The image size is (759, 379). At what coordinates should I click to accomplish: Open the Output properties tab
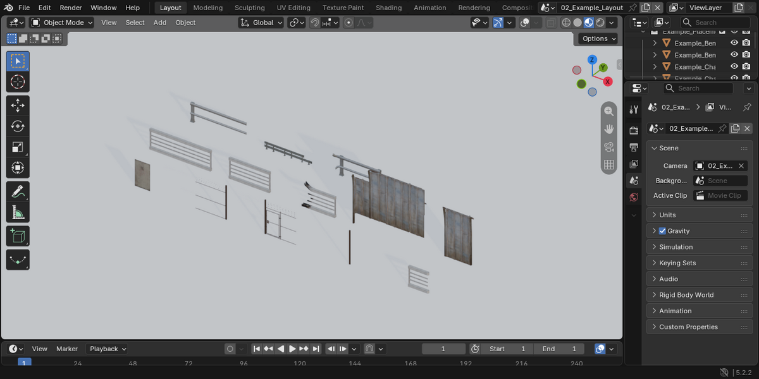[634, 147]
